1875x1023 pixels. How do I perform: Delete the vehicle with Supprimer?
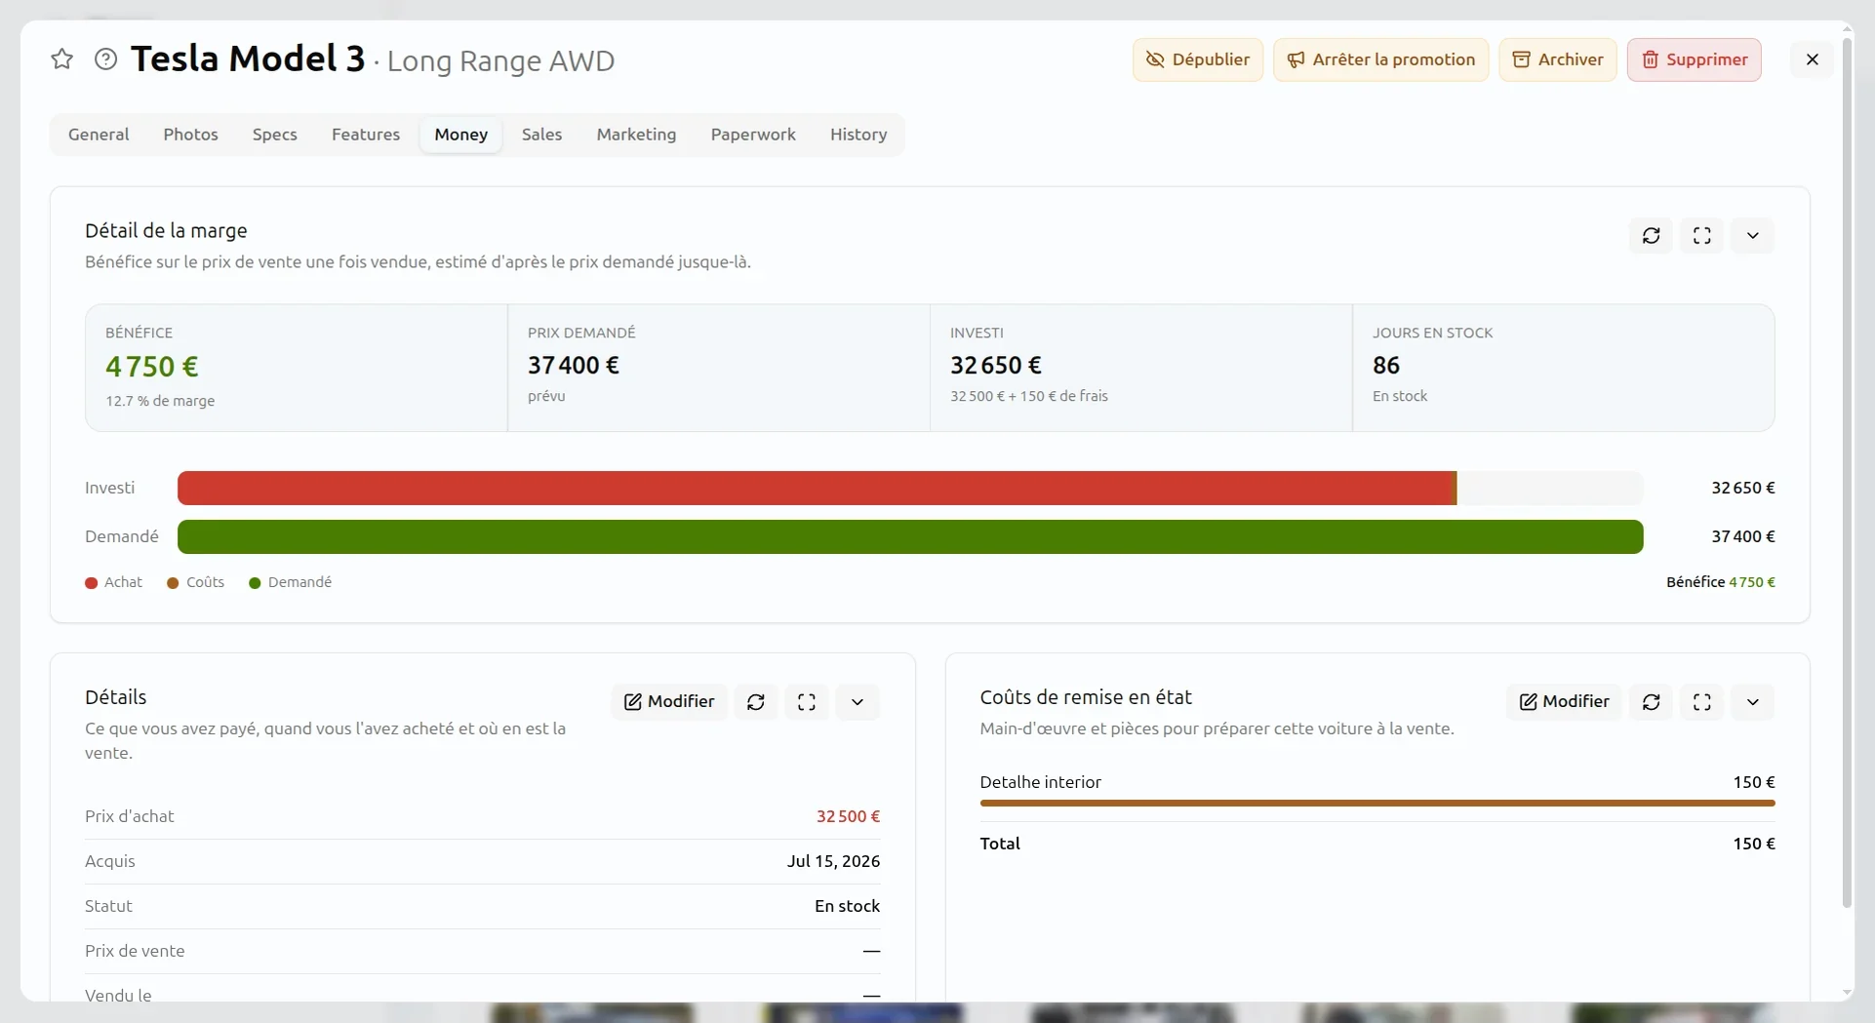pyautogui.click(x=1694, y=59)
